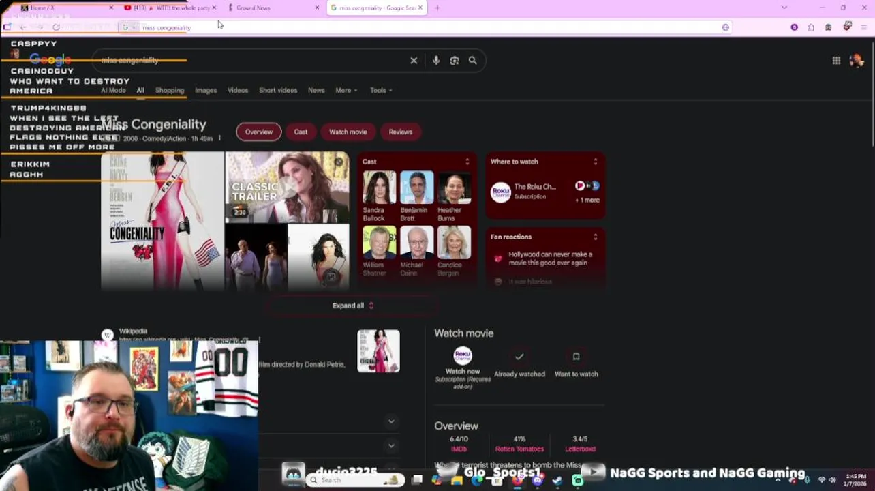Open the Cast card options menu
Screen dimensions: 875x491
tap(467, 162)
